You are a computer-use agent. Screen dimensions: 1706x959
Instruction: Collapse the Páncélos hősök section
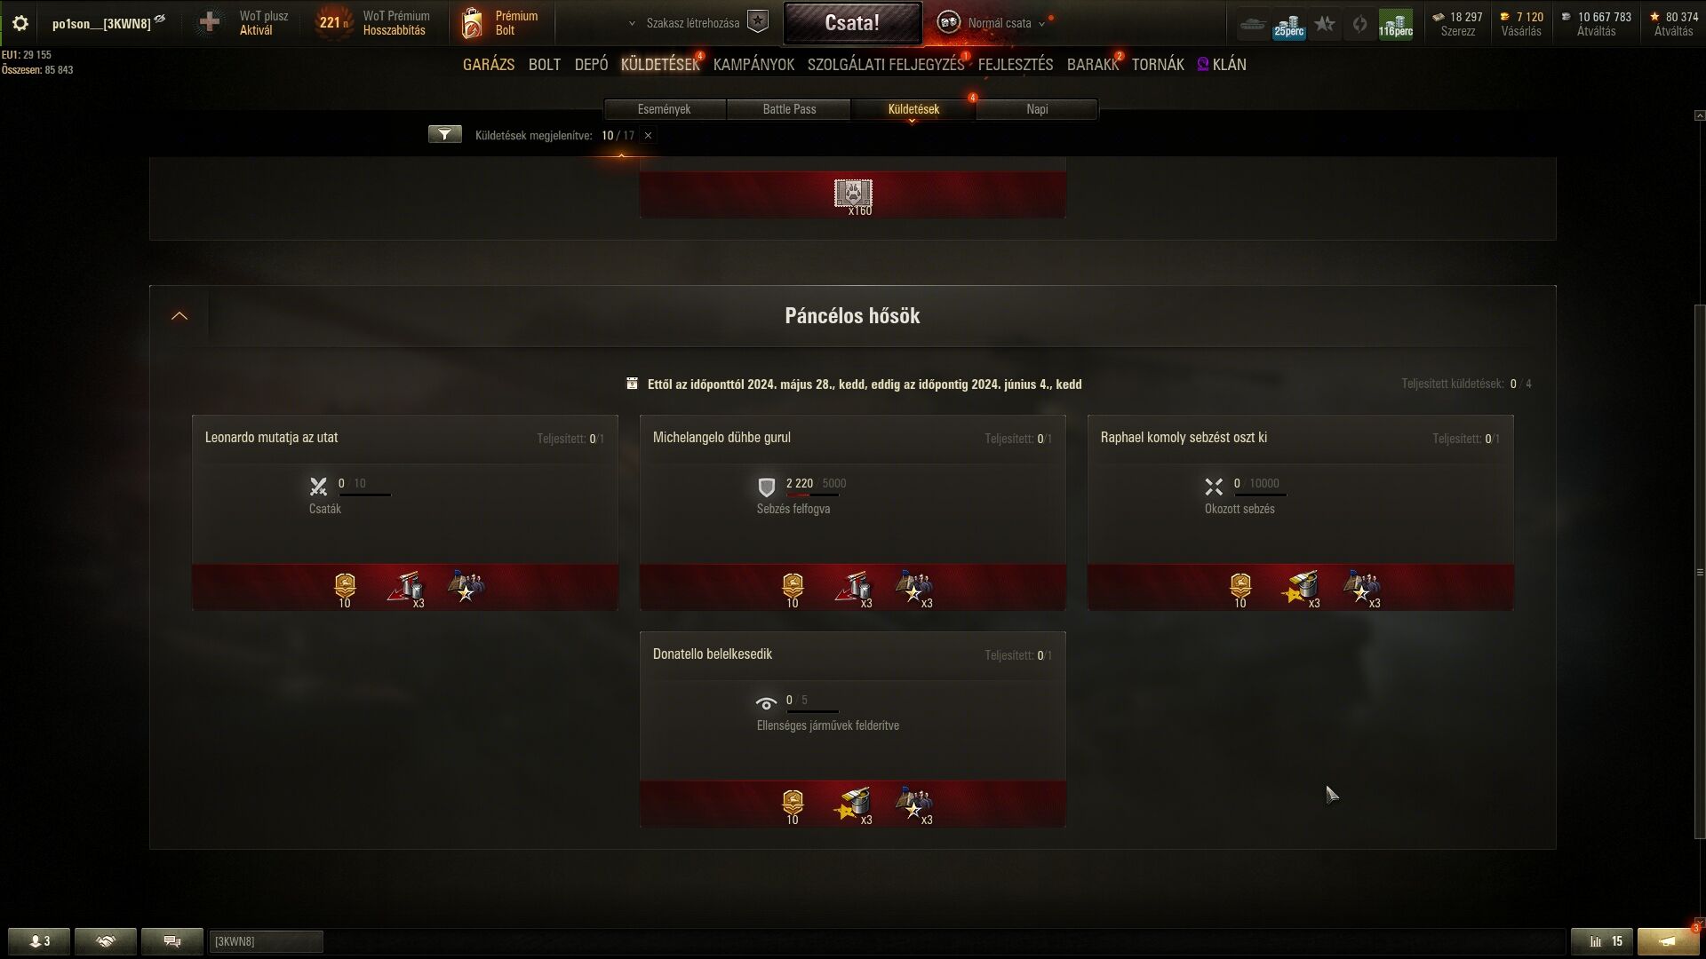[179, 316]
